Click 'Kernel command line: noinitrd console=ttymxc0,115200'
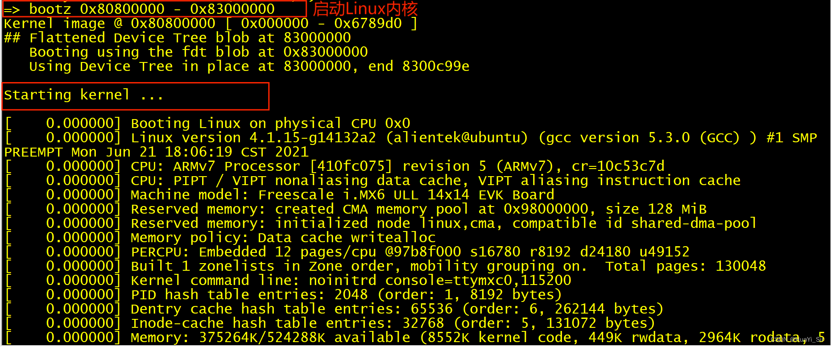Image resolution: width=831 pixels, height=347 pixels. [351, 280]
